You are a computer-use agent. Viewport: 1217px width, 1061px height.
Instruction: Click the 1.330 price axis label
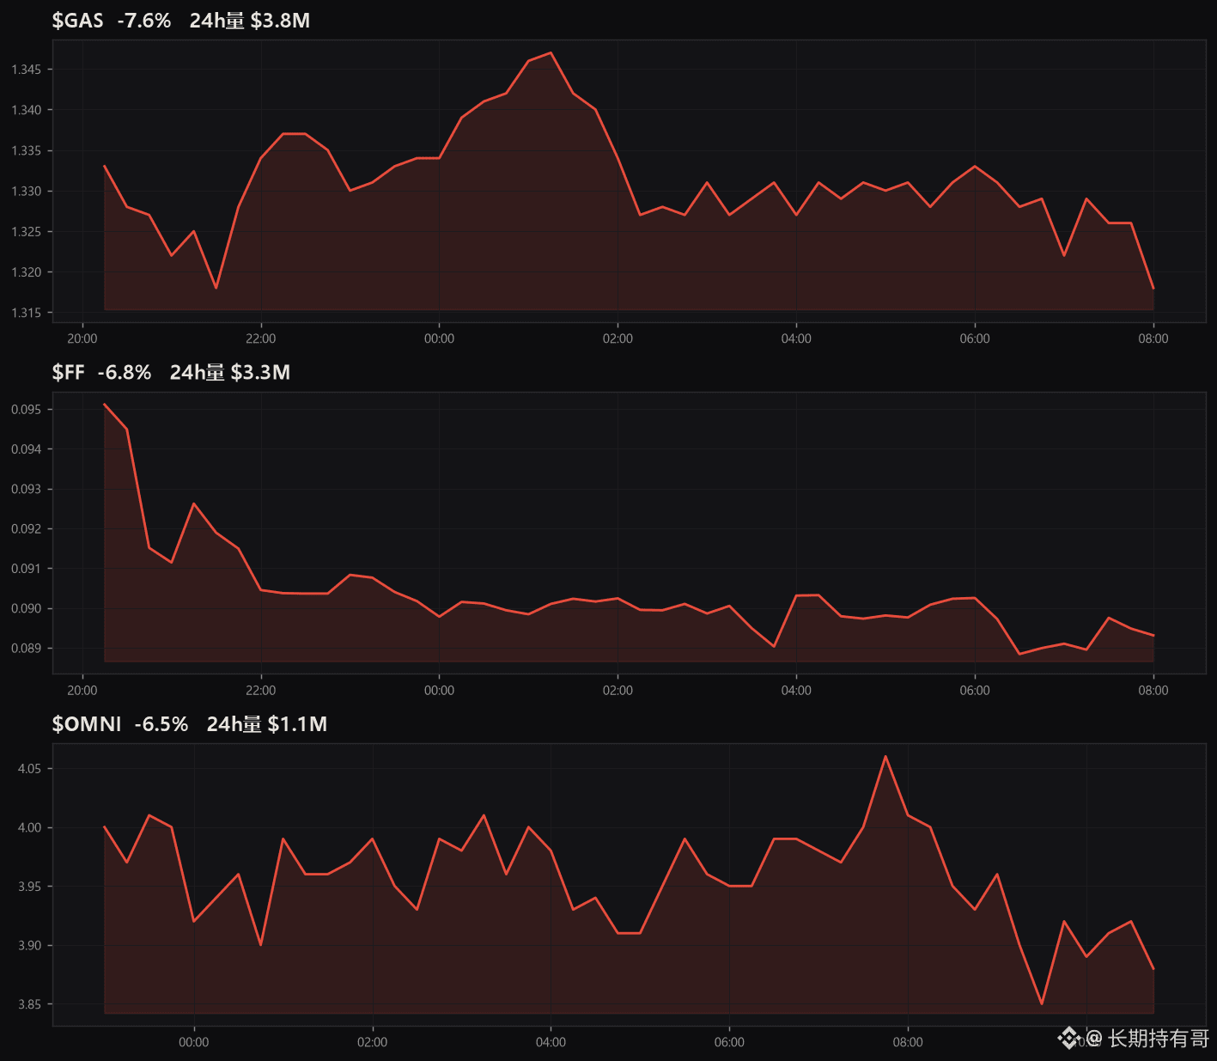[27, 192]
